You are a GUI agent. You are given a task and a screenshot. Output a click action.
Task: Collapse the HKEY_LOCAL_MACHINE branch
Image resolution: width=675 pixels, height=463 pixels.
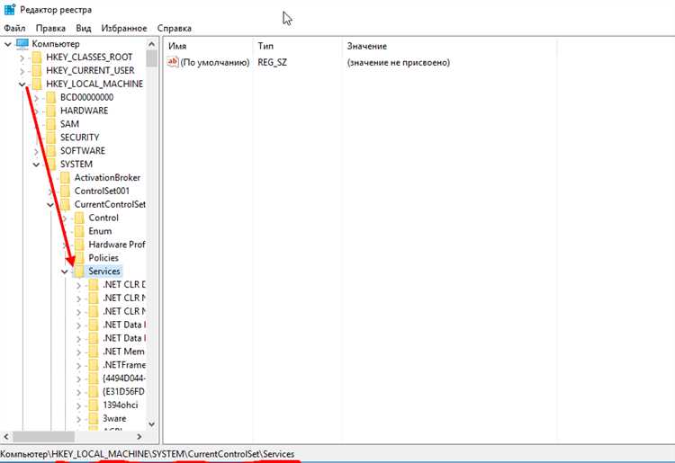(x=22, y=84)
